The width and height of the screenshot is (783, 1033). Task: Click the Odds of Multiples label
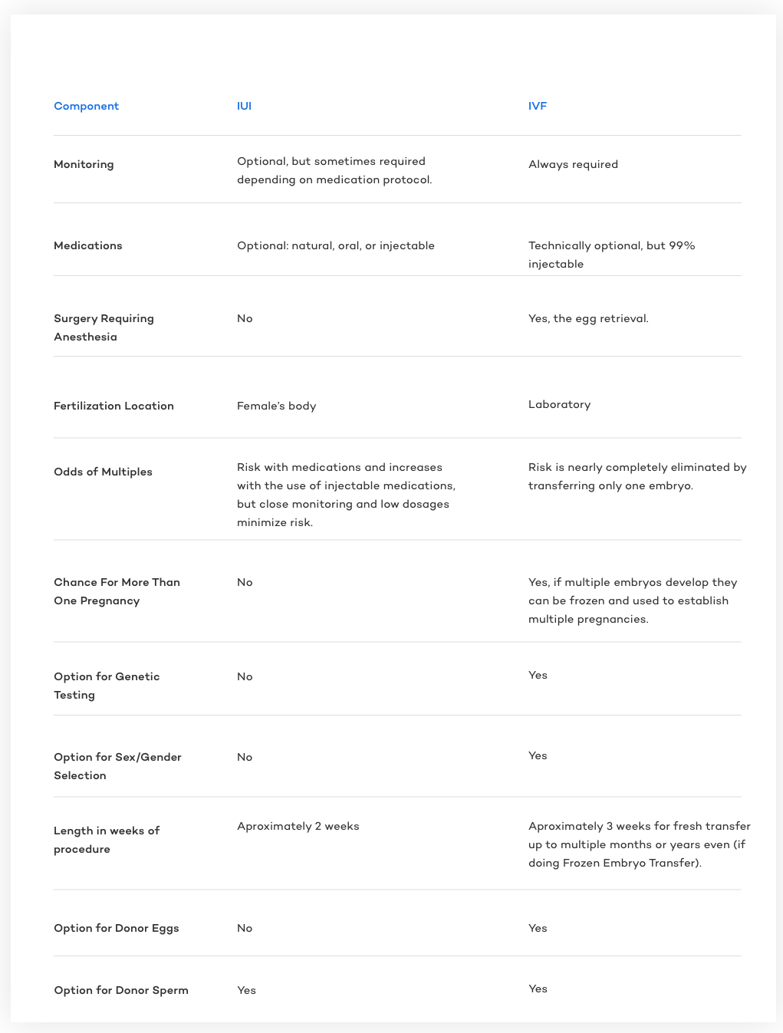pyautogui.click(x=103, y=472)
